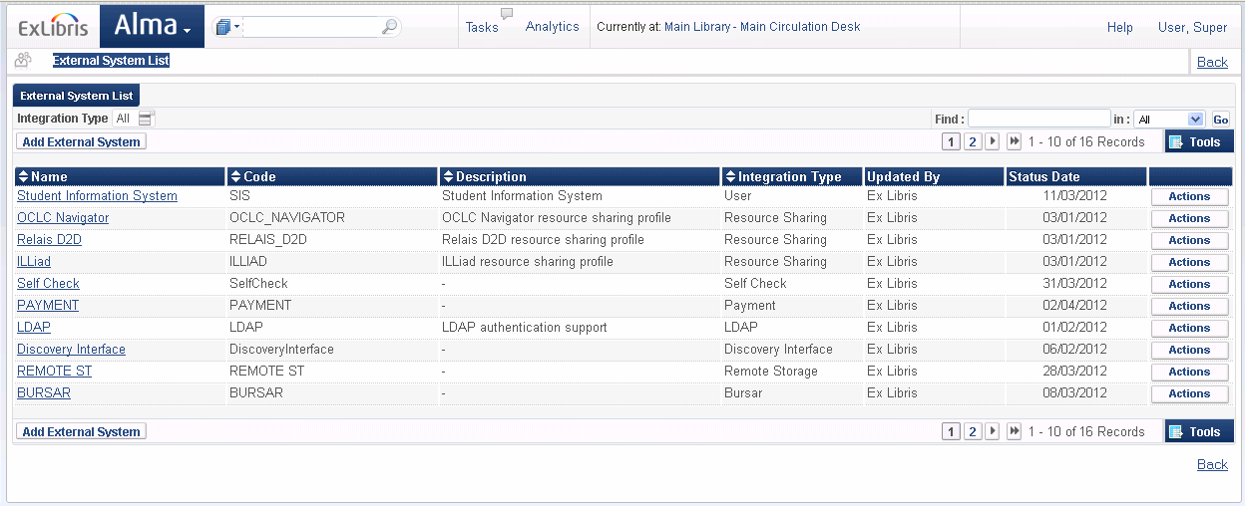Go to next page arrow, top pager
1245x506 pixels.
(992, 141)
